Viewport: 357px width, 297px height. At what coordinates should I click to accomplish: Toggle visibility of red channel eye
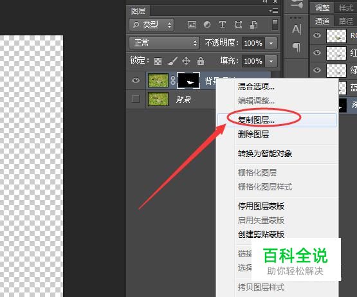coord(317,53)
